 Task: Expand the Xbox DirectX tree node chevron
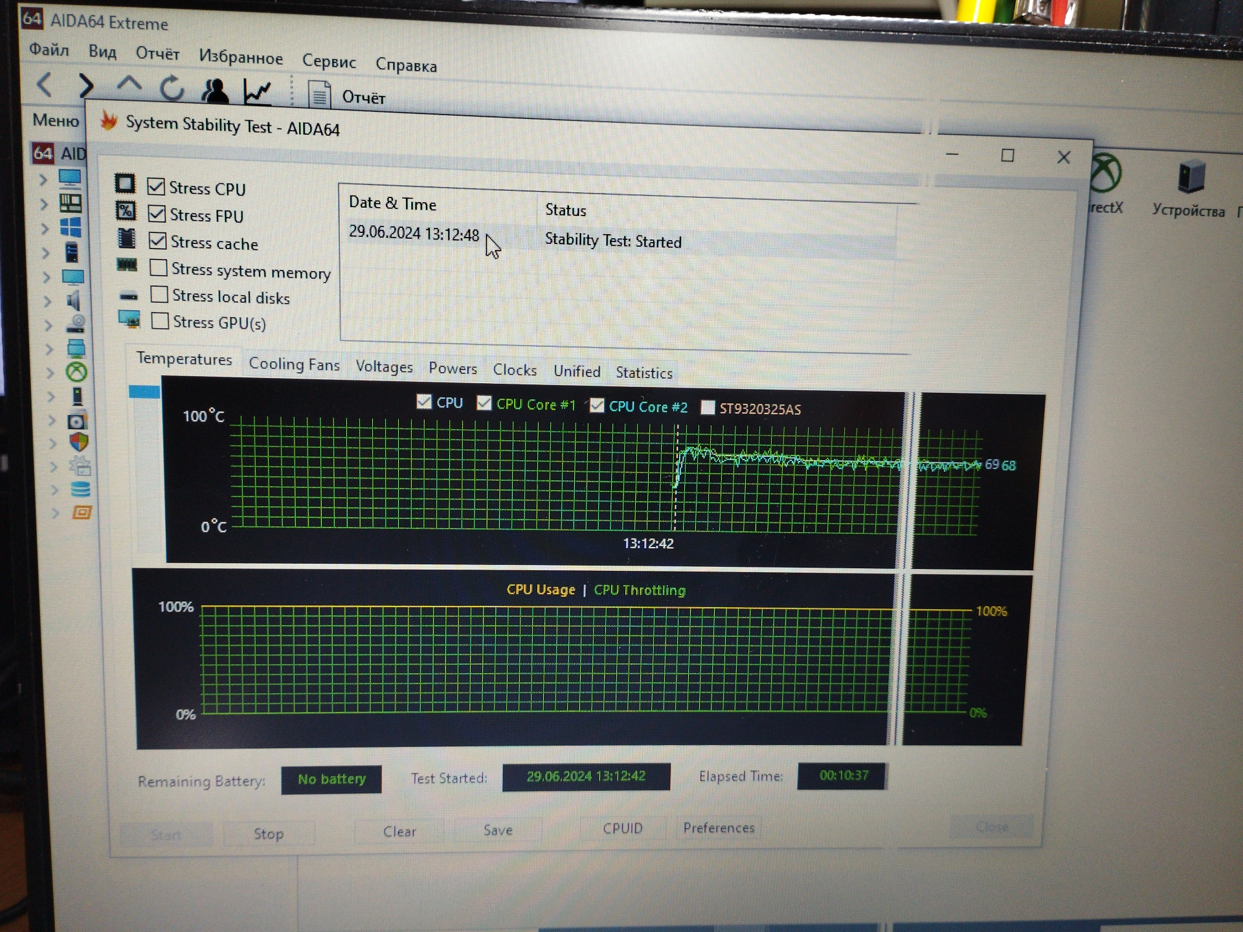(x=50, y=373)
